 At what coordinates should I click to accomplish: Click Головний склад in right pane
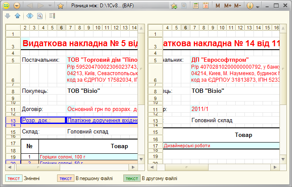pyautogui.click(x=212, y=120)
